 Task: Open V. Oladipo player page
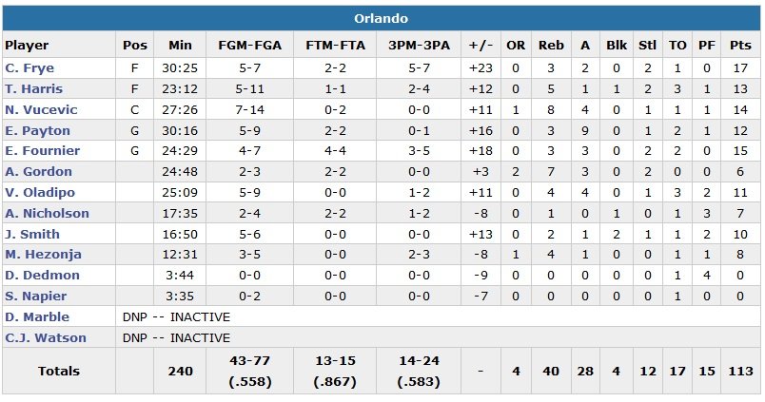39,193
